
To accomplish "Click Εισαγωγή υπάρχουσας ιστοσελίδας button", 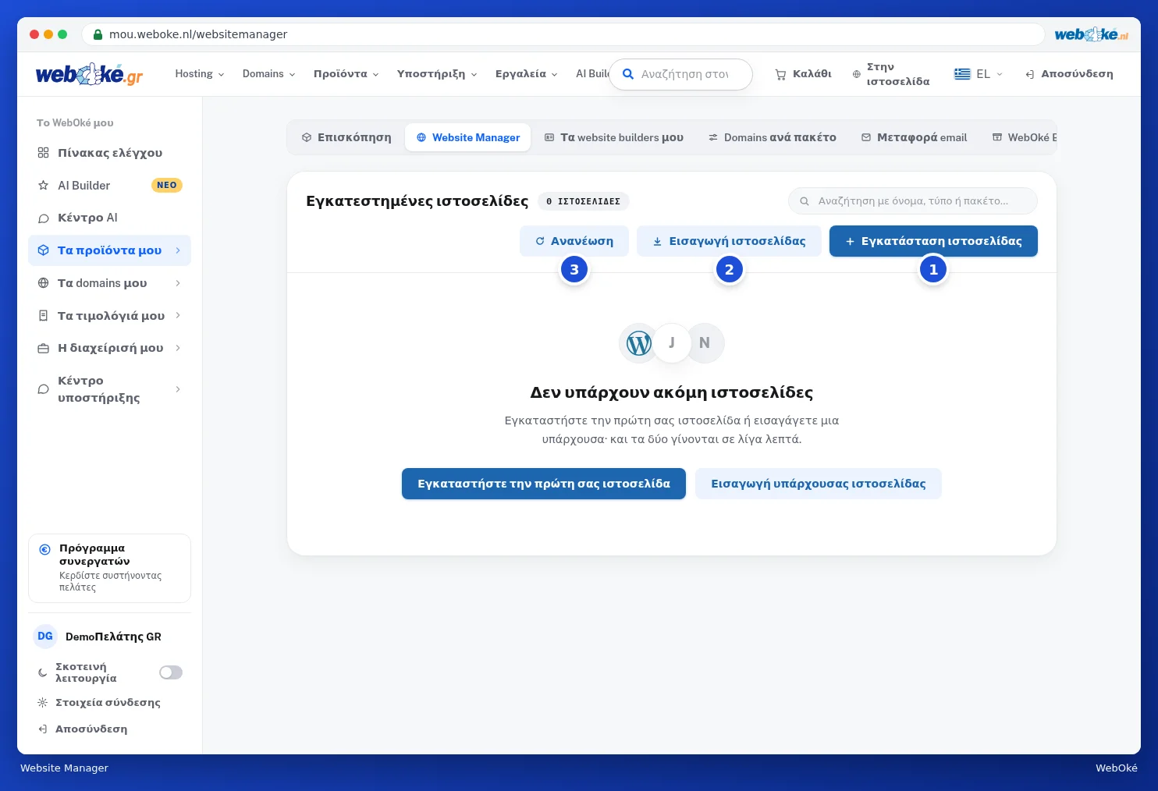I will 819,484.
